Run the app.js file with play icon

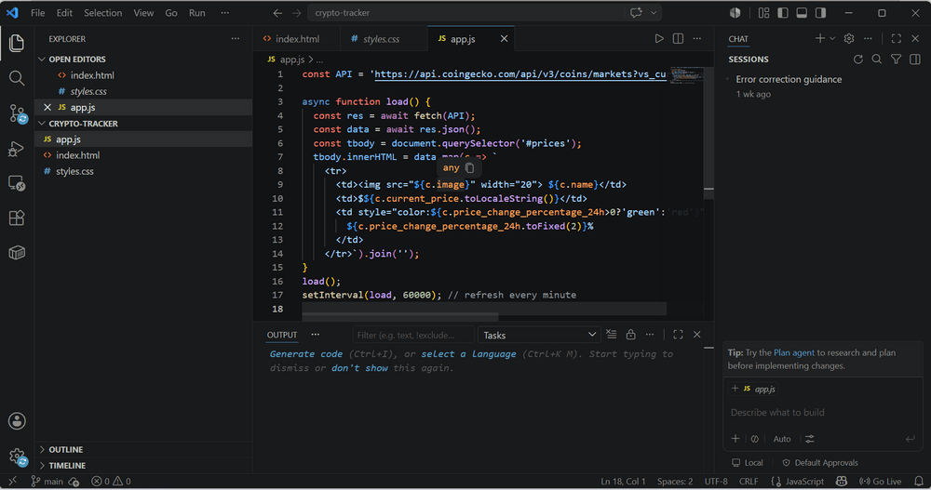659,38
